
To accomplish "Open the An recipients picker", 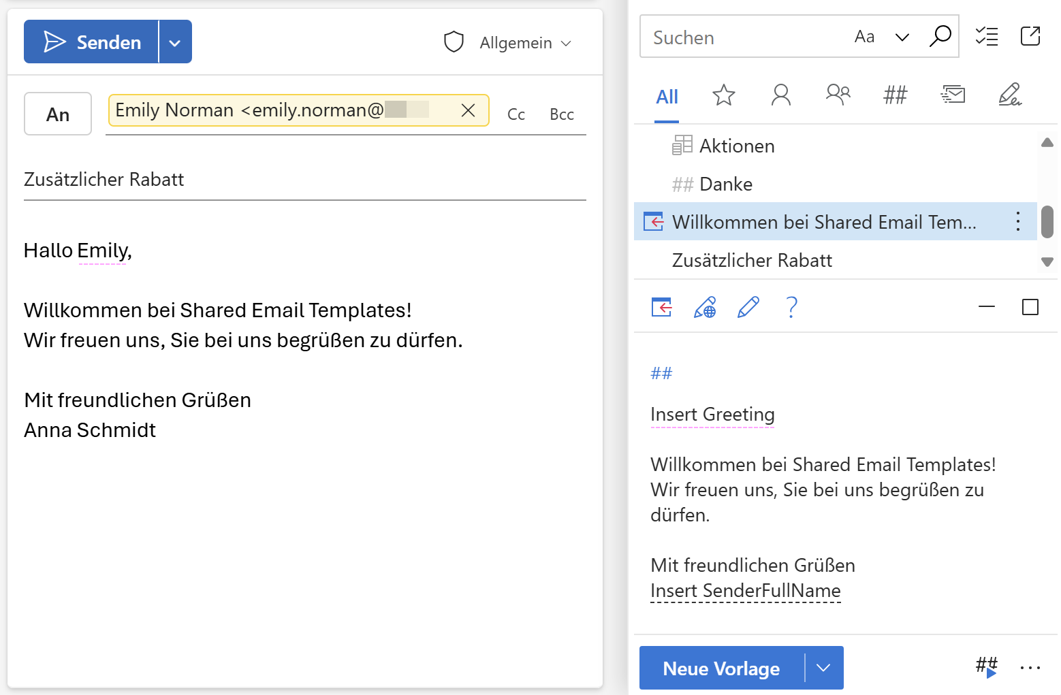I will 58,114.
